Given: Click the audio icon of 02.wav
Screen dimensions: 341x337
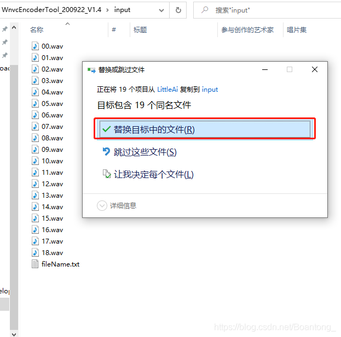Looking at the screenshot, I should click(35, 69).
